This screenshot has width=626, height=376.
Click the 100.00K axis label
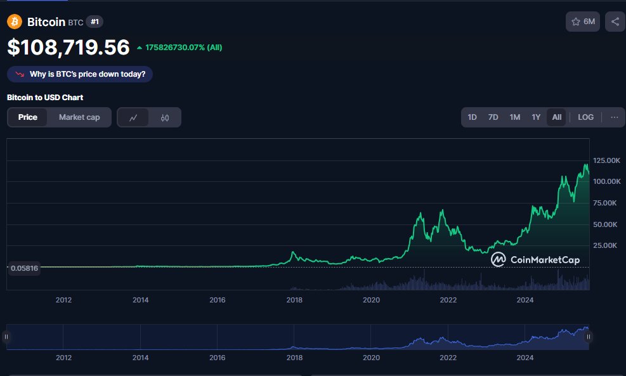coord(606,181)
